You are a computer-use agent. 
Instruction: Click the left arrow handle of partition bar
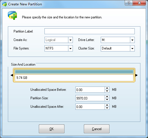click(12, 75)
